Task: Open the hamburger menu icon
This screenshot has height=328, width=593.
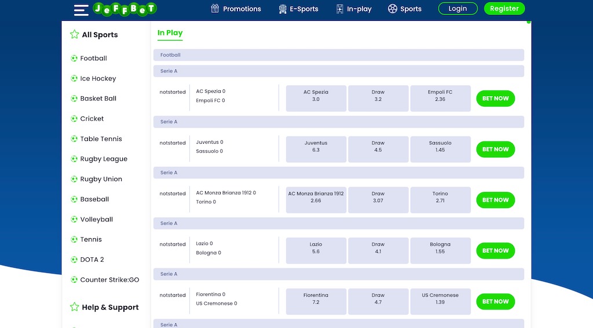Action: click(x=81, y=10)
